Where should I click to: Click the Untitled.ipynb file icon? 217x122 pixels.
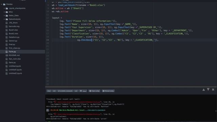coord(7,66)
